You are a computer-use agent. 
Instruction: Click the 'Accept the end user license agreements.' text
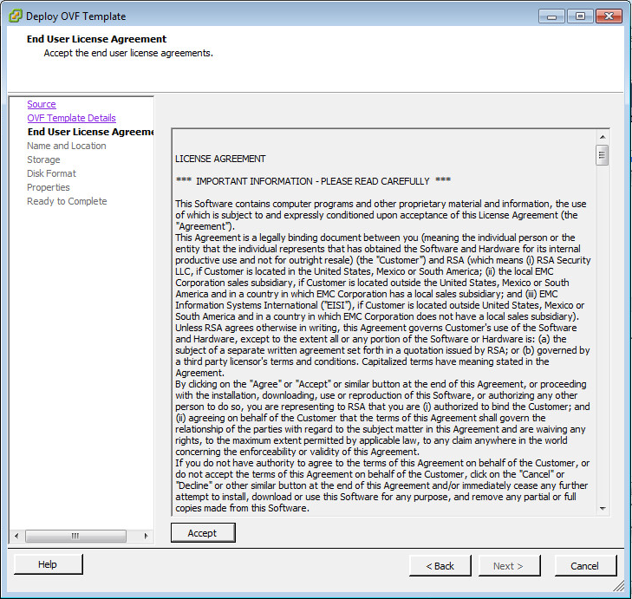point(128,53)
